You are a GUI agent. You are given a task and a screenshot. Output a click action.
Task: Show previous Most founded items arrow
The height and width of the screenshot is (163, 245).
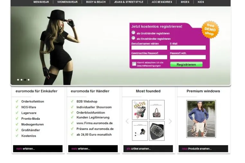pyautogui.click(x=127, y=121)
